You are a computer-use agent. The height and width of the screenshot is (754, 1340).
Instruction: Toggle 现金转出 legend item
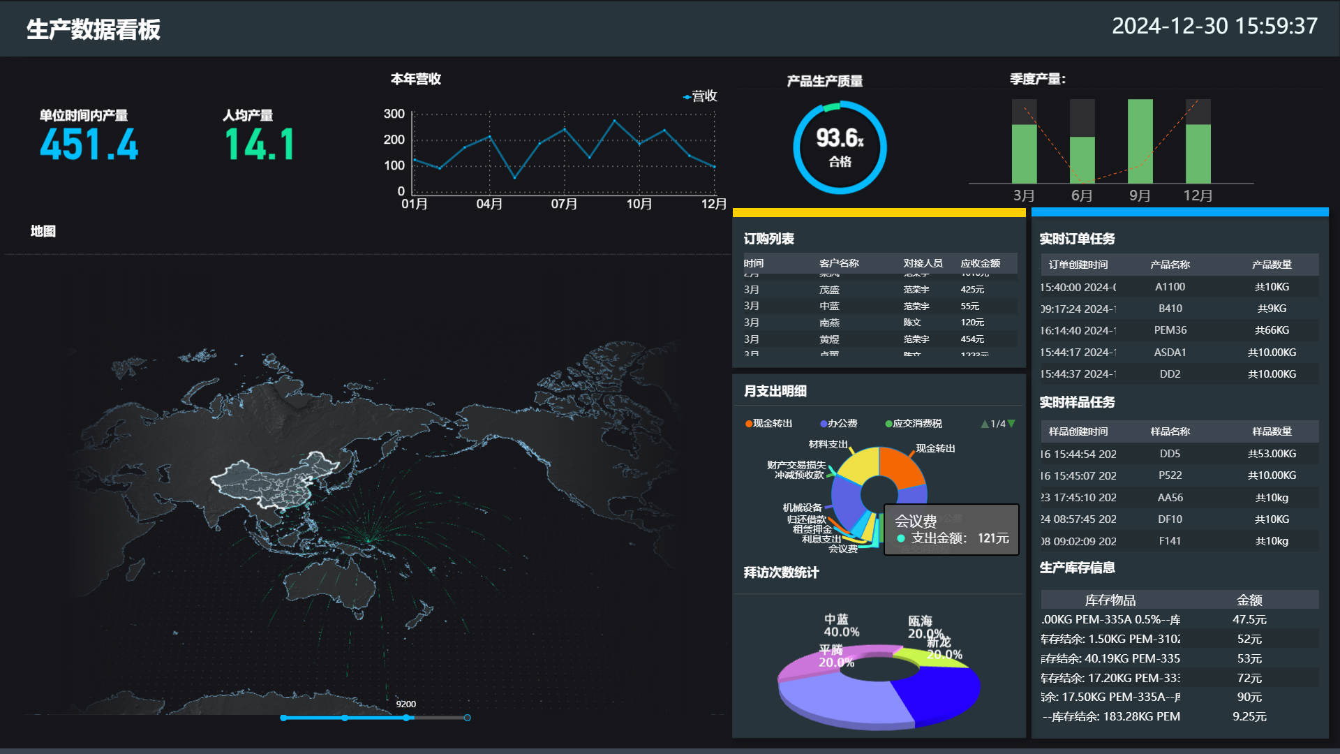click(768, 424)
